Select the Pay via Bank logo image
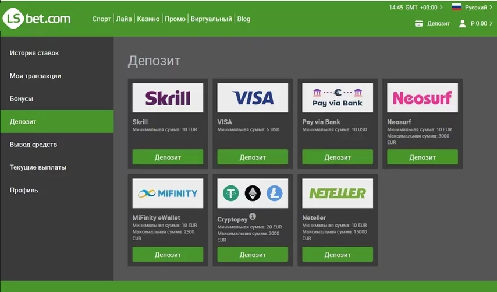Screen dimensions: 497x292 (338, 98)
